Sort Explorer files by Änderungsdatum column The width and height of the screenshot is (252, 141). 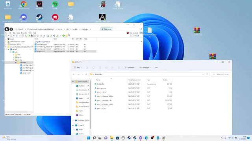tap(135, 80)
